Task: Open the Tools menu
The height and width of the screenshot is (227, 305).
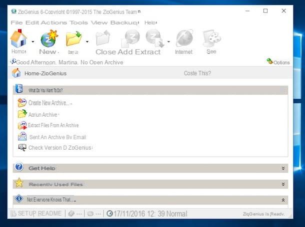Action: click(x=79, y=23)
